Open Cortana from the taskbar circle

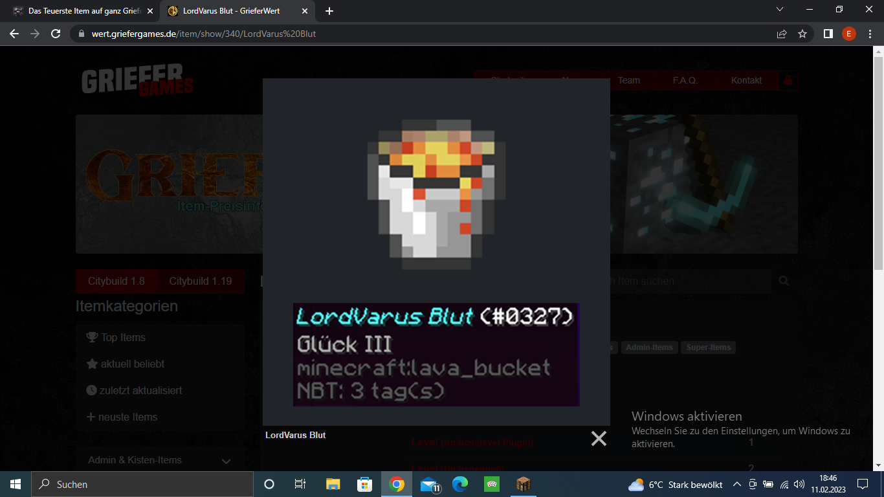coord(269,484)
